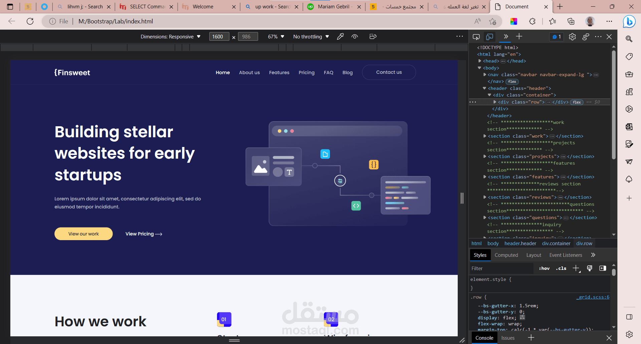641x344 pixels.
Task: Open Edge sidebar shopping tag icon
Action: 629,56
